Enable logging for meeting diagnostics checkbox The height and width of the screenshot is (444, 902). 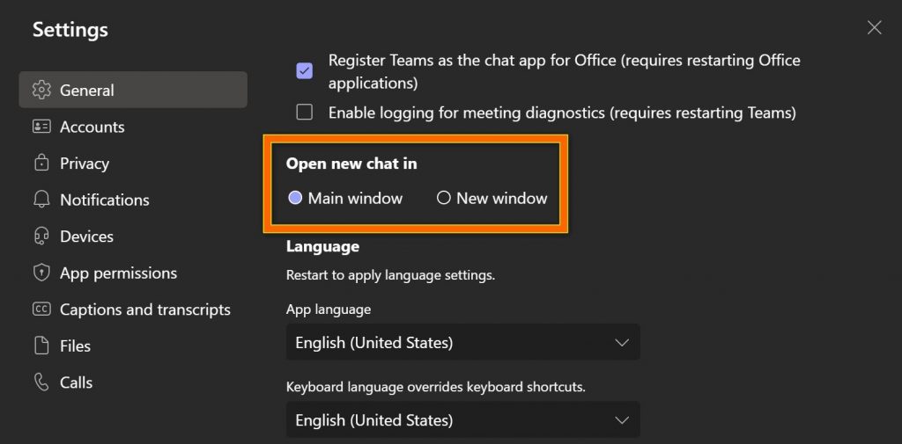(305, 113)
